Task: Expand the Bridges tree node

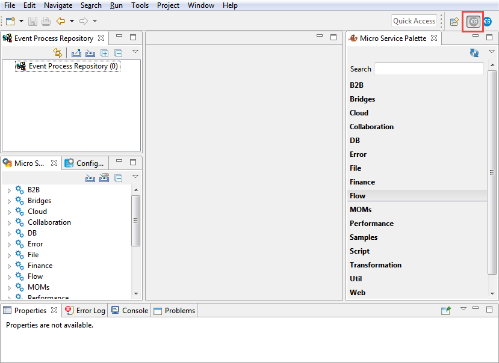Action: pyautogui.click(x=9, y=201)
